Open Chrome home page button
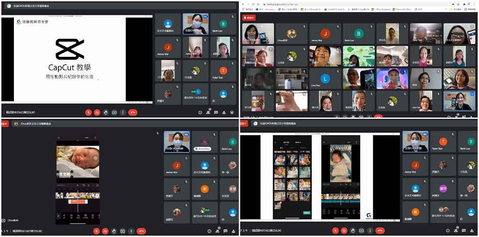The height and width of the screenshot is (237, 479). 258,4
